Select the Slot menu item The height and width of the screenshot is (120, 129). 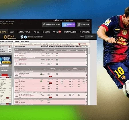coord(12,32)
